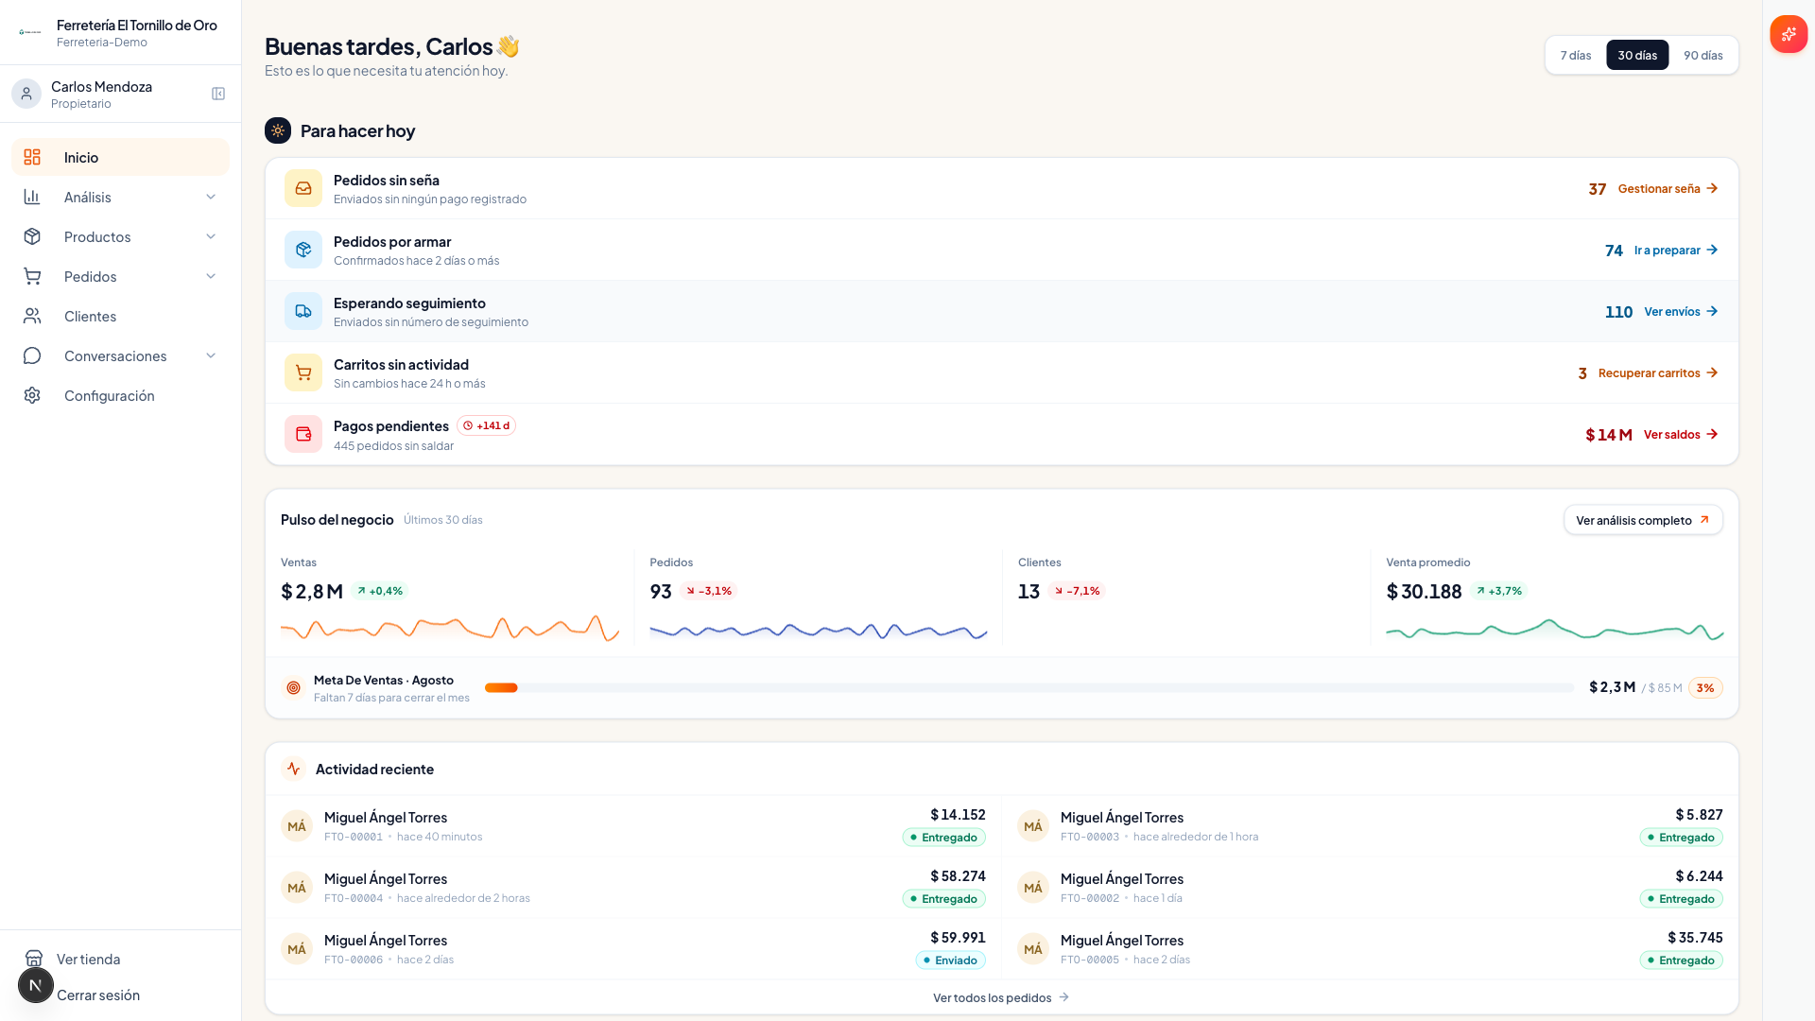The width and height of the screenshot is (1815, 1021).
Task: Select the 30 días period
Action: (x=1637, y=55)
